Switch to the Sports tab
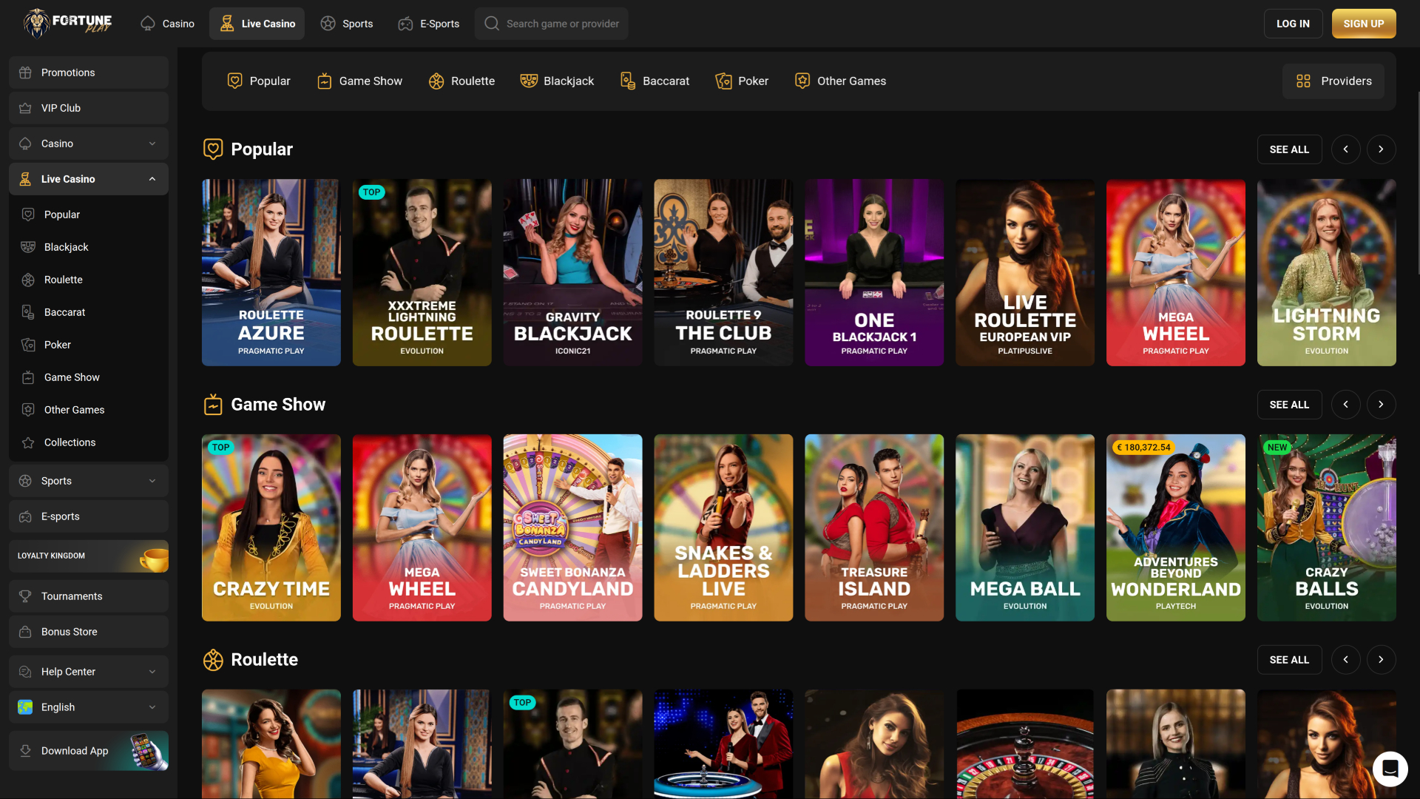1420x799 pixels. [346, 23]
